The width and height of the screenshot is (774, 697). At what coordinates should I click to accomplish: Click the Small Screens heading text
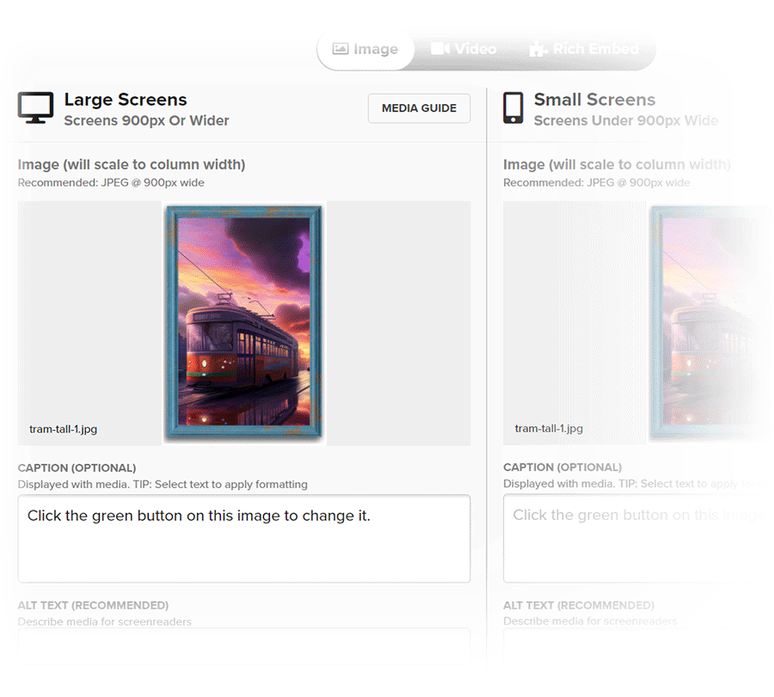594,100
